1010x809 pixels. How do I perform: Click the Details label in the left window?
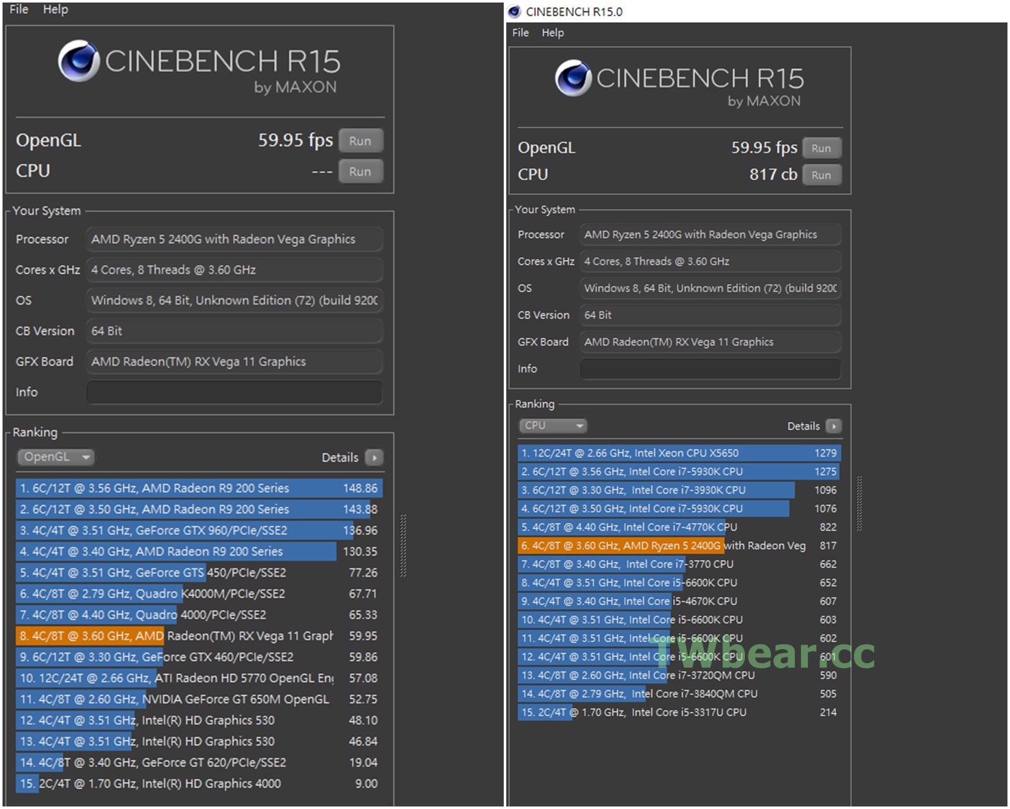point(340,457)
